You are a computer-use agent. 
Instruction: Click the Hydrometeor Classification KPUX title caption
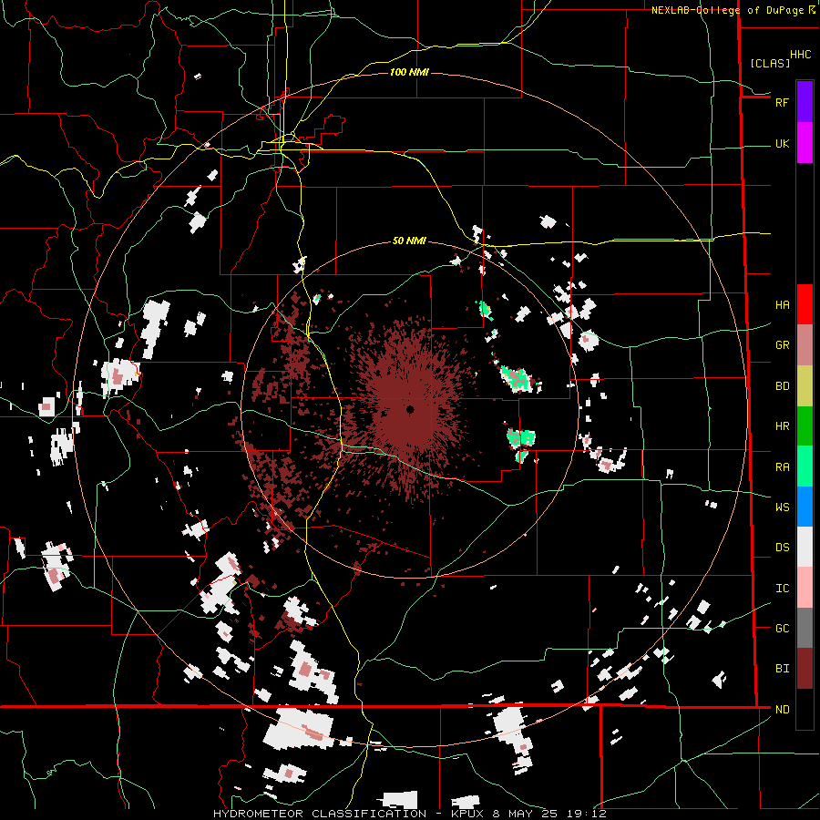pos(409,814)
